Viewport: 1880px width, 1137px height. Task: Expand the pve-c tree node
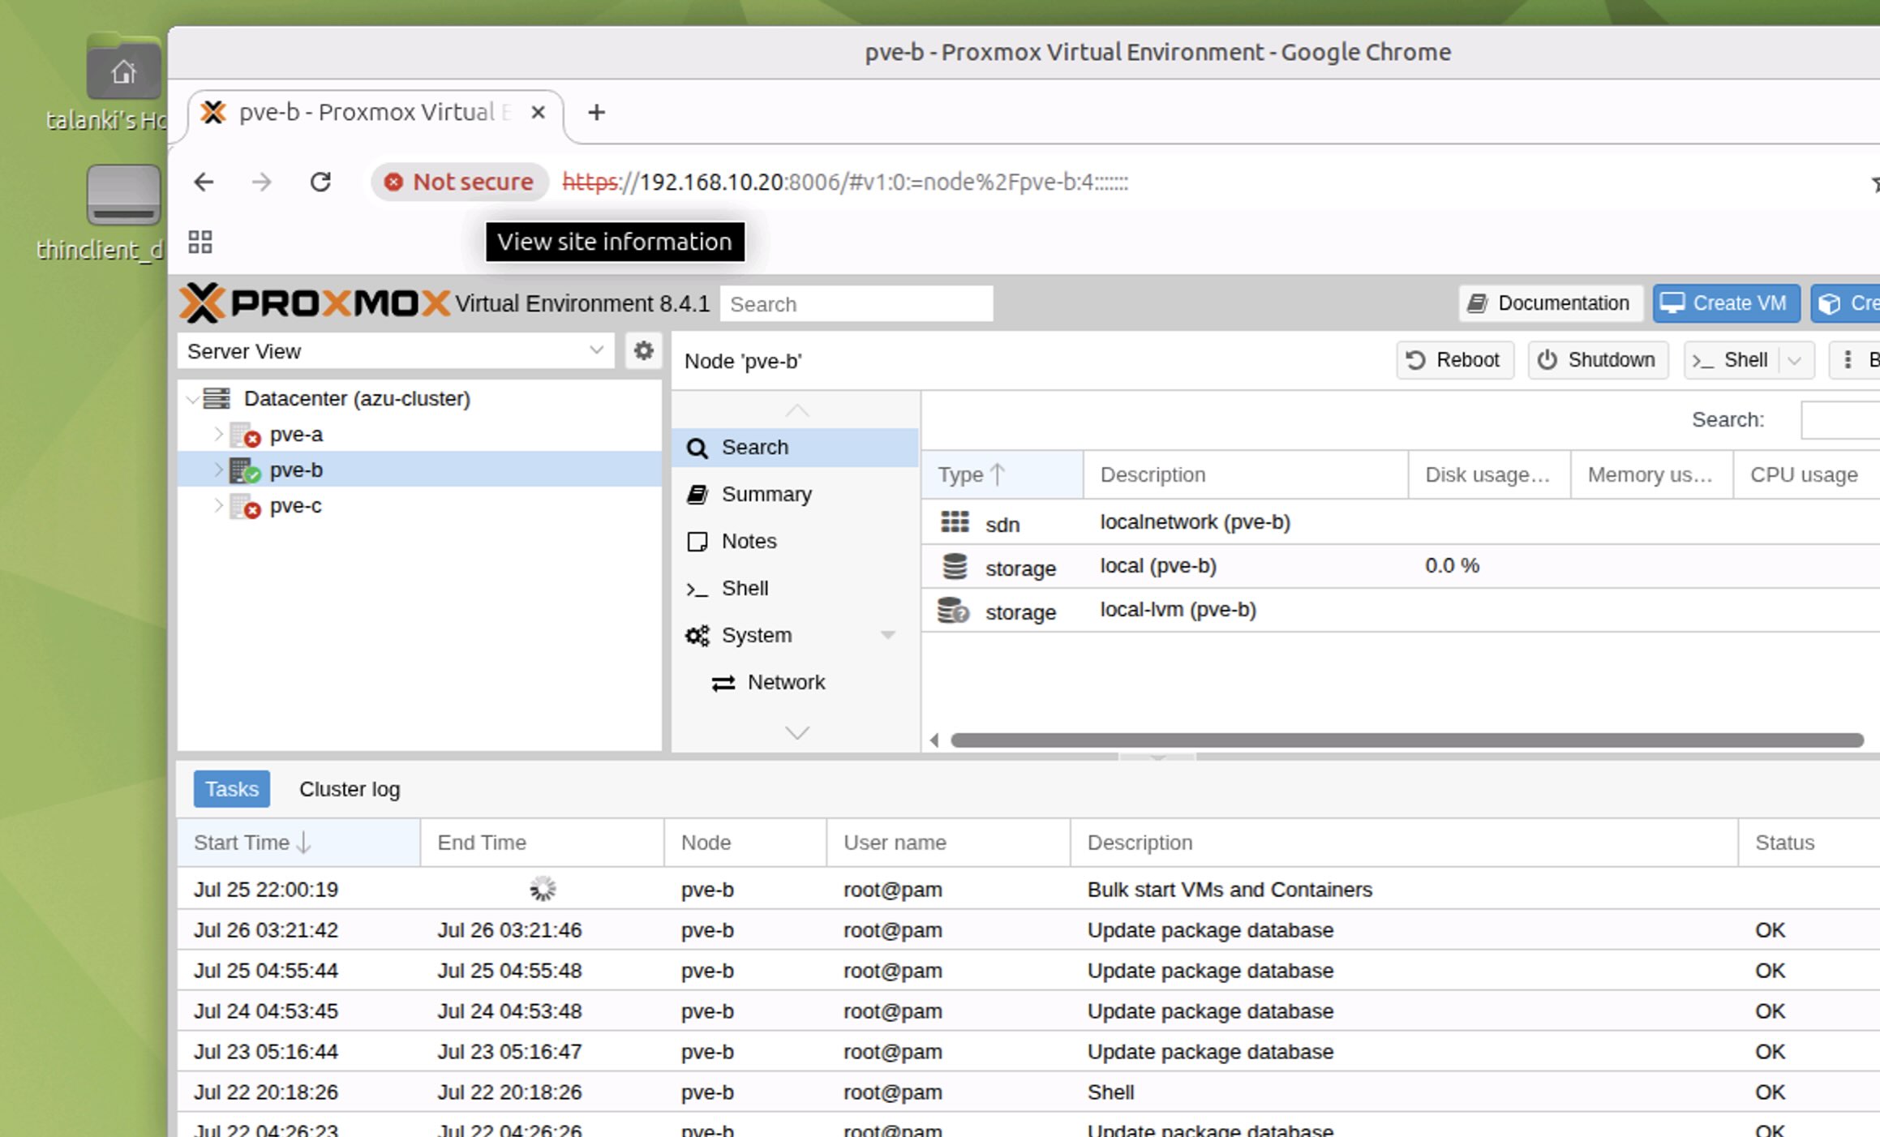pos(218,505)
